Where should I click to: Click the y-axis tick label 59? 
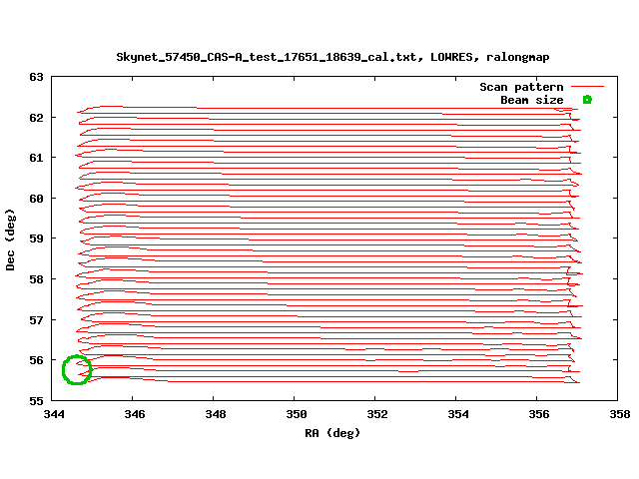pos(36,239)
